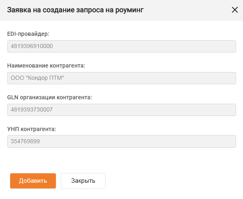Click the text ООО "Кондор ПТМ"
Viewport: 243px width, 199px height.
(x=38, y=78)
